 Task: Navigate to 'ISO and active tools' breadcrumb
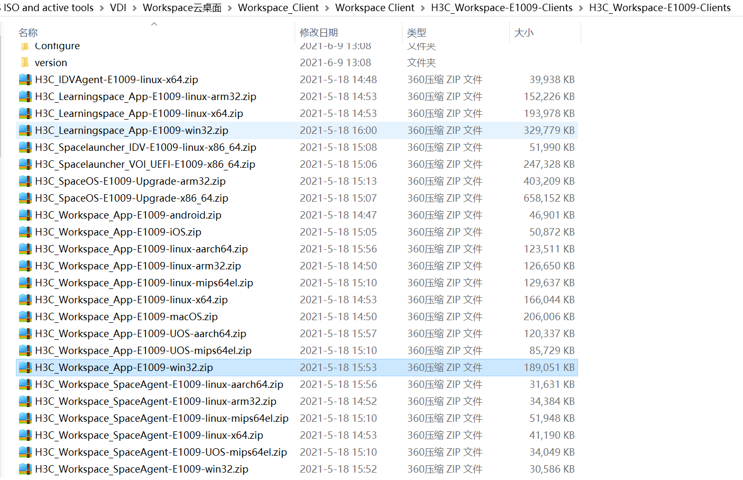tap(49, 8)
